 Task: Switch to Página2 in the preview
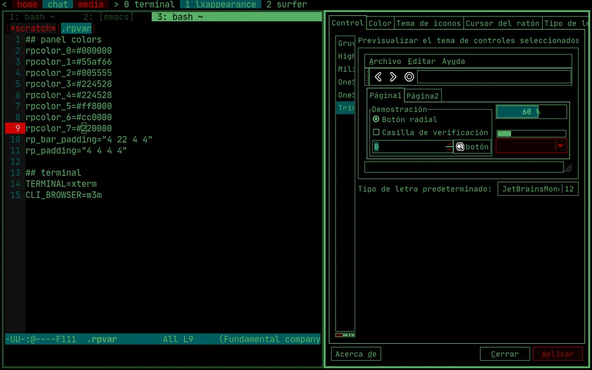click(x=422, y=95)
